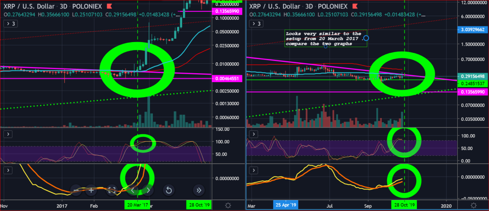This screenshot has width=489, height=211.
Task: Click the magenta 0.00464551 price label
Action: click(x=227, y=79)
